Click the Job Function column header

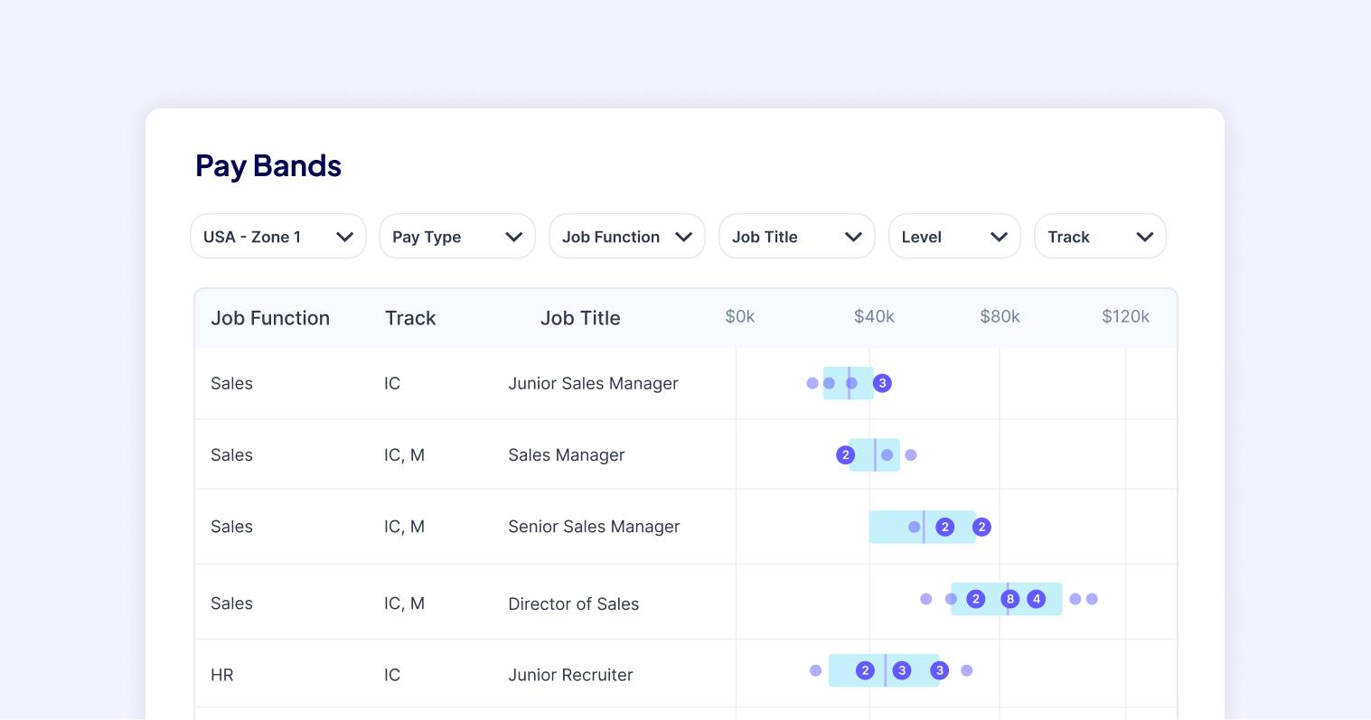pos(270,318)
